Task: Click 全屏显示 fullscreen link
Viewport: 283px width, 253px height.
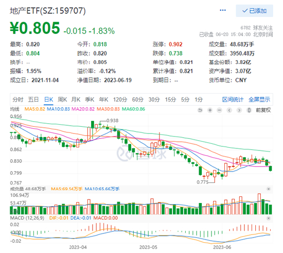Action: pos(259,99)
